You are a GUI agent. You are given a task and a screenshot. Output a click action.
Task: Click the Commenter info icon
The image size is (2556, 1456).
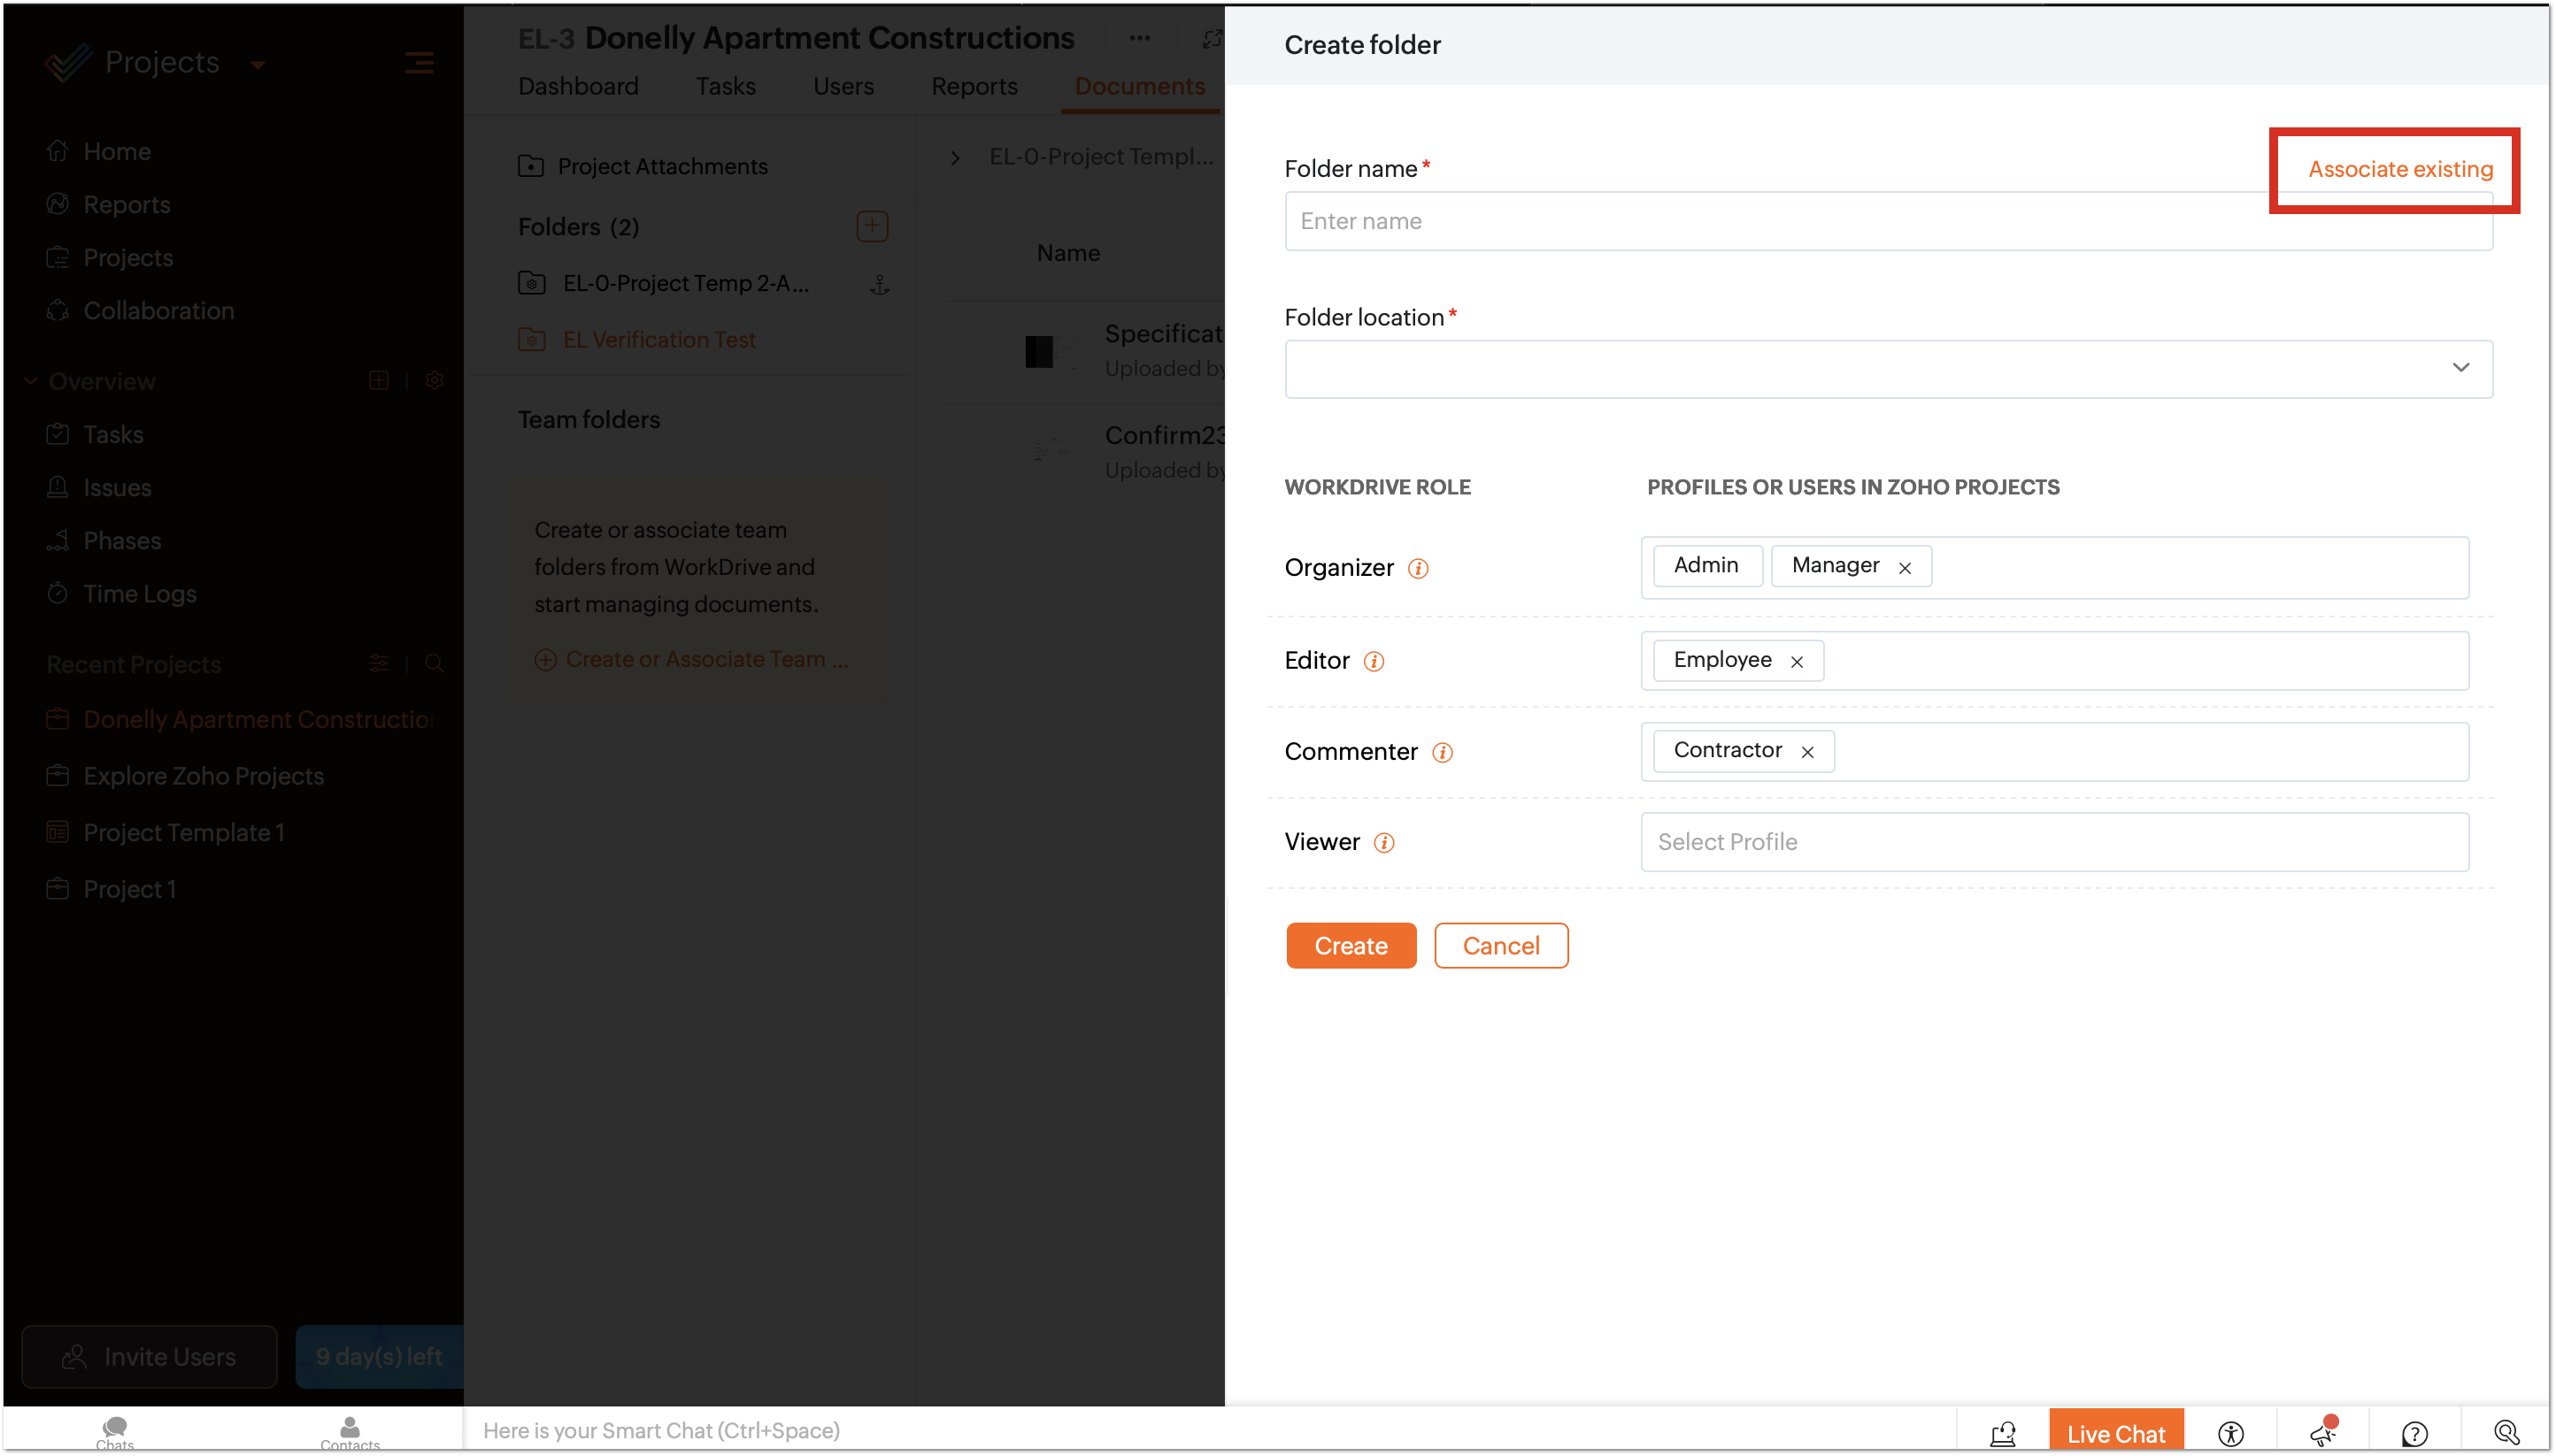coord(1442,752)
